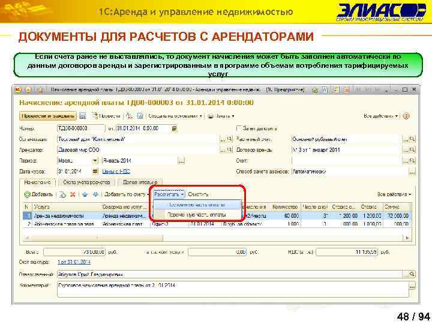
Task: Switch to Начисление tab
Action: point(37,182)
